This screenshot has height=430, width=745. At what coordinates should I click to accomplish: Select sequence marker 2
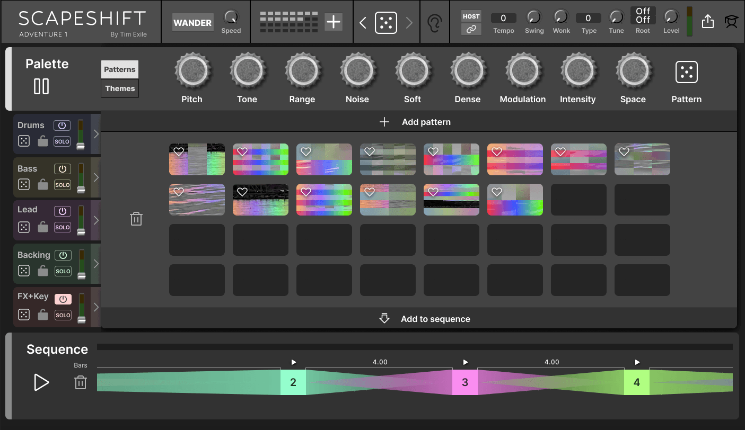tap(293, 382)
